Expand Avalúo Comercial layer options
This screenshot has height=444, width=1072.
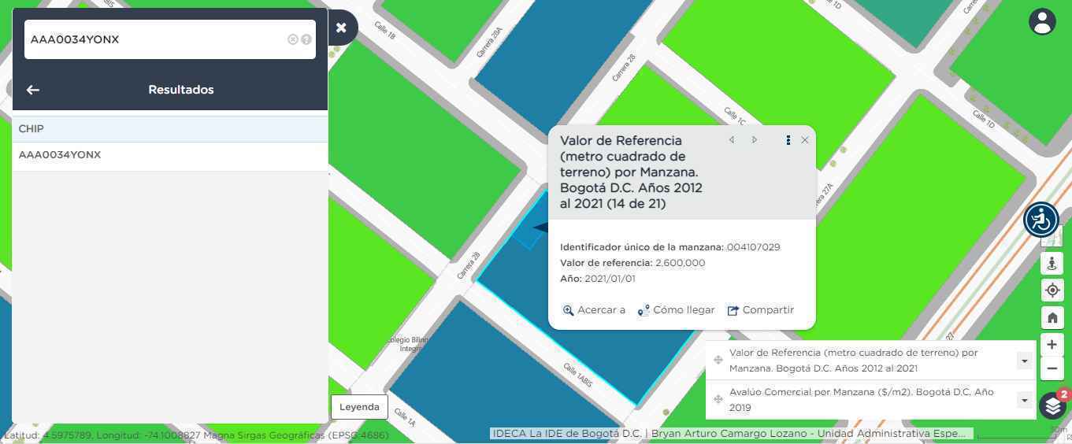pos(1024,400)
